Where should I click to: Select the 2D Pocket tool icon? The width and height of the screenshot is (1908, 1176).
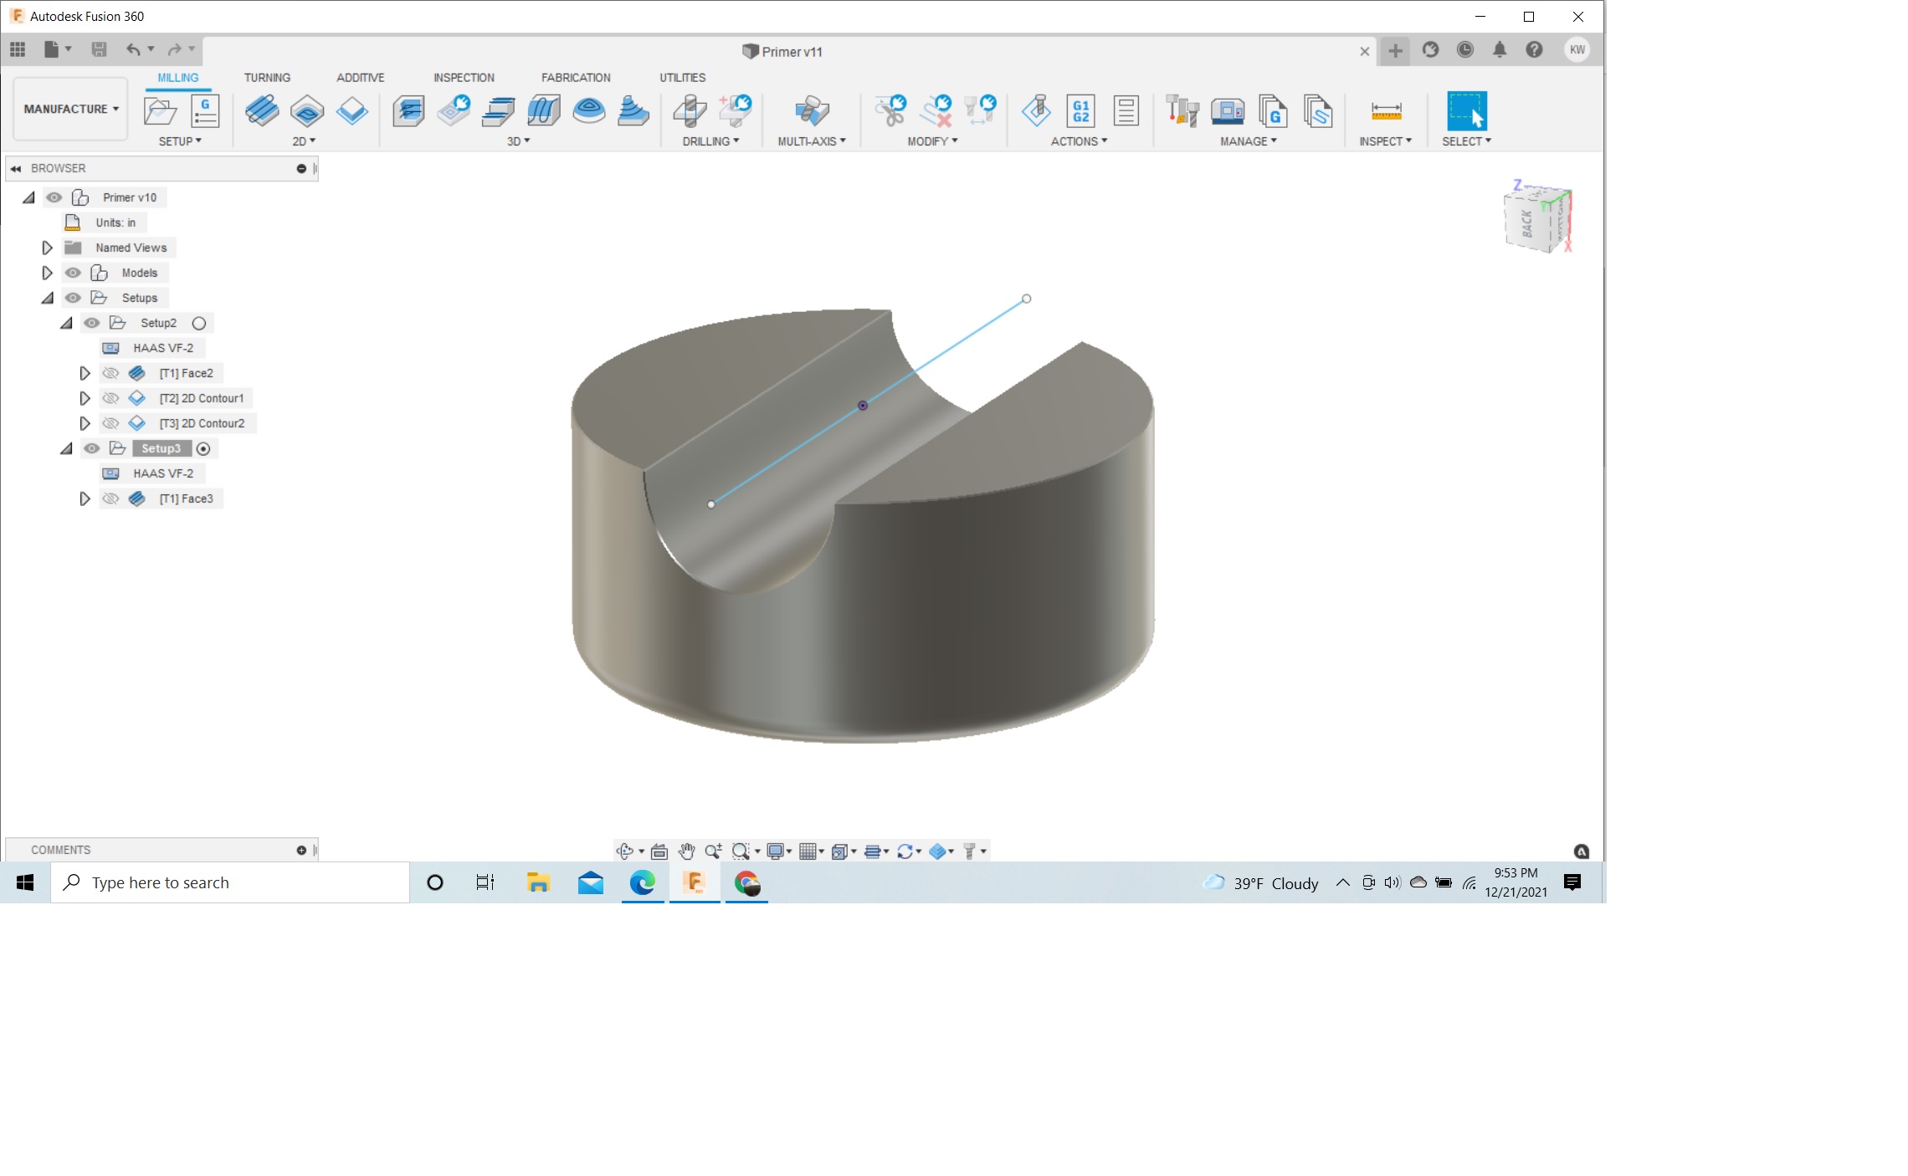307,111
